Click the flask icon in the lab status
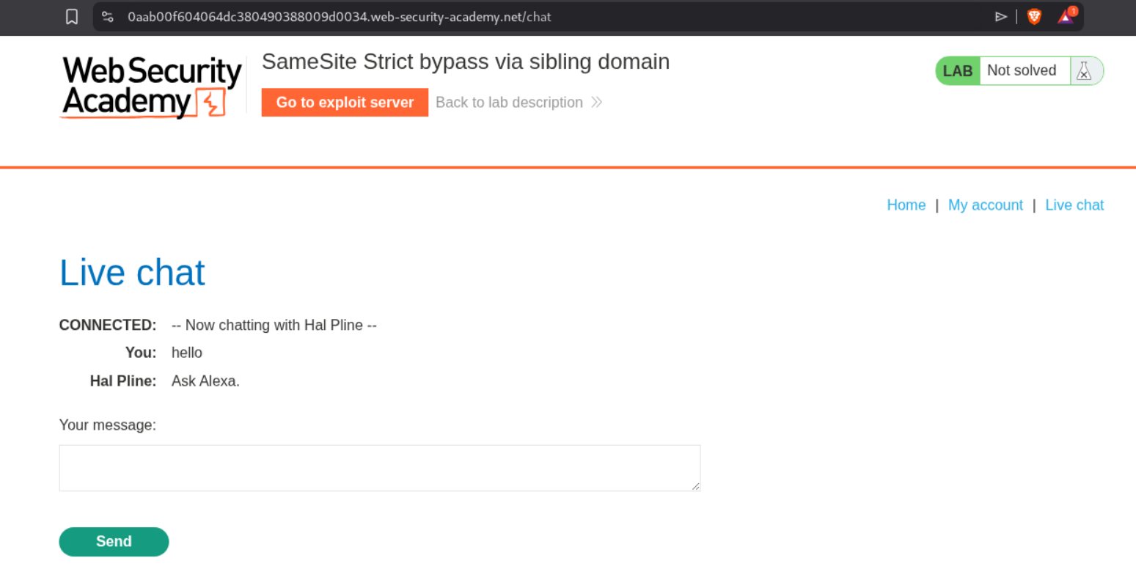Screen dimensions: 1136x580 coord(1084,71)
